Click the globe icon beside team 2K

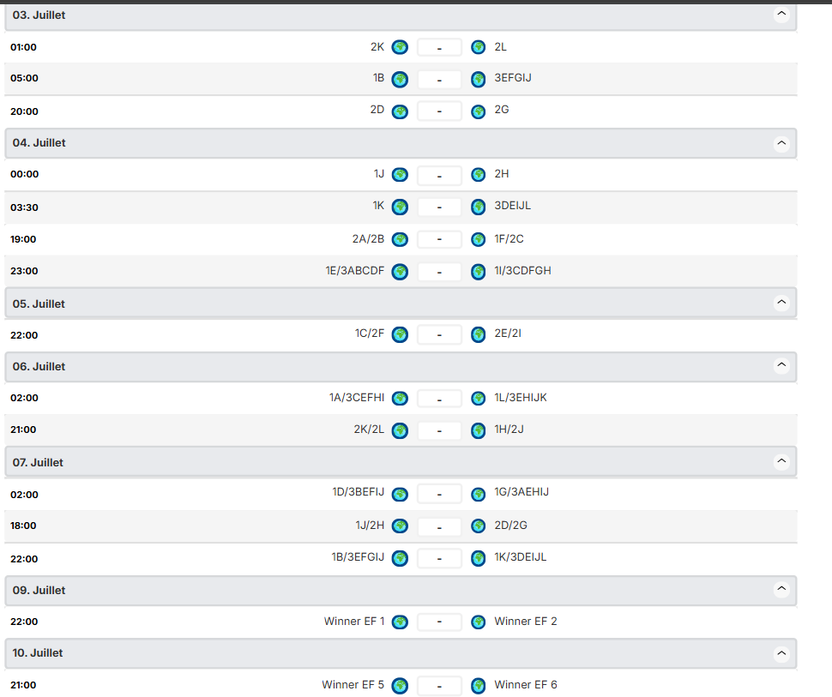click(400, 47)
